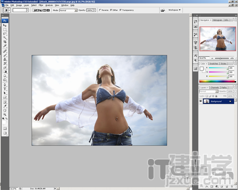Screen dimensions: 238x190
Task: Select the Slice tool
Action: 5,46
